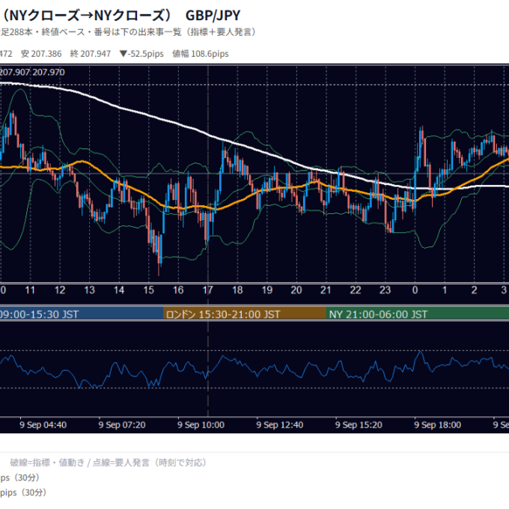Click the GBP/JPY pair title
Screen dimensions: 509x509
pos(213,15)
